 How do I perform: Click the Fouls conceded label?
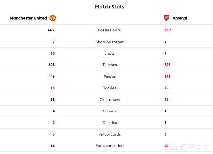pos(109,146)
